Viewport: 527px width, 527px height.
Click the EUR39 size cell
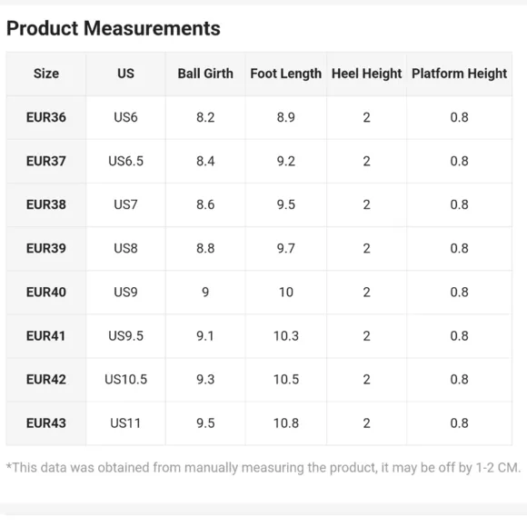click(x=46, y=249)
